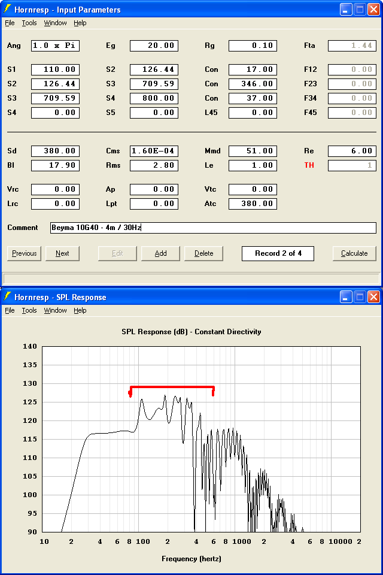Select the Bl field with 17.90
383x575 pixels.
(x=55, y=165)
